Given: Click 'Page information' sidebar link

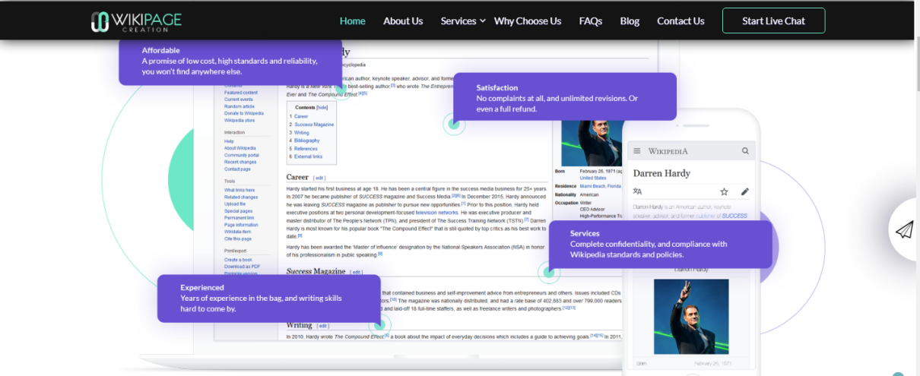Looking at the screenshot, I should click(x=241, y=225).
